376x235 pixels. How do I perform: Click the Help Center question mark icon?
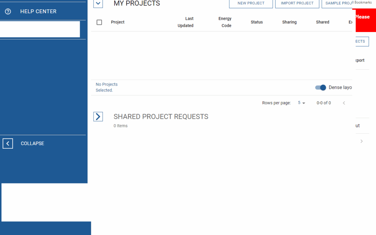8,11
